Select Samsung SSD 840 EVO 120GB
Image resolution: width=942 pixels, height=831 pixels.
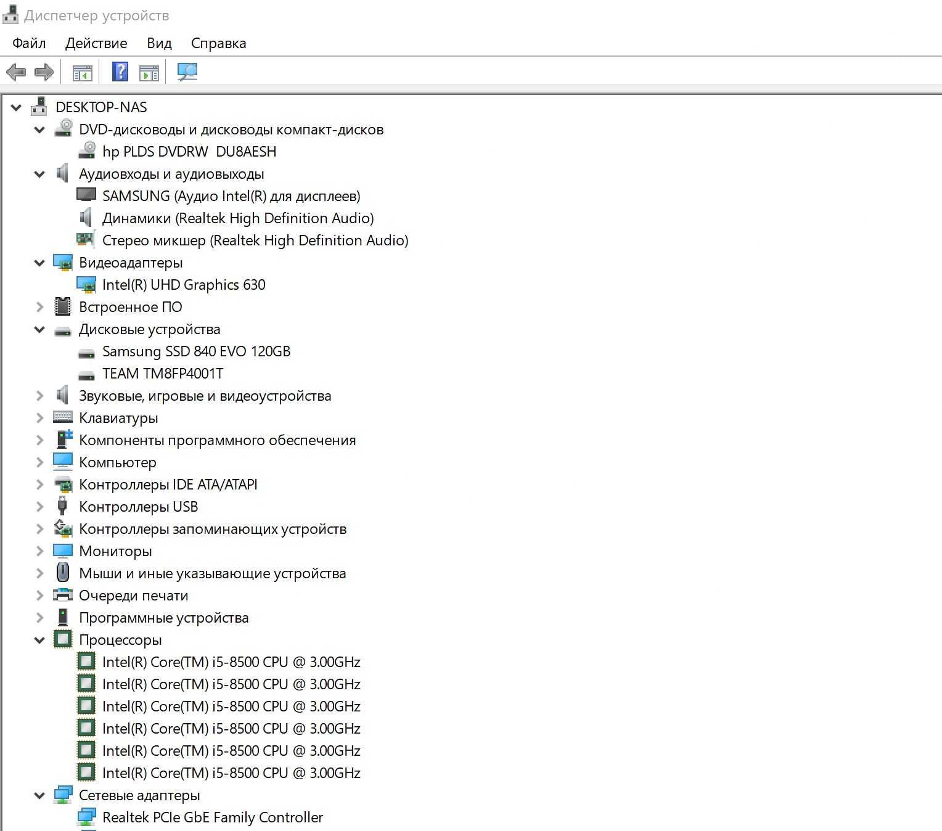(196, 351)
